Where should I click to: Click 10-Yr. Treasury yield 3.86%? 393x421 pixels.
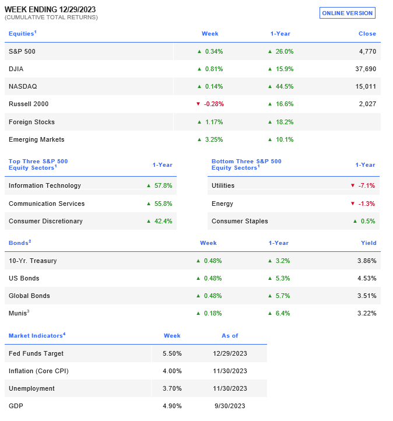[367, 261]
